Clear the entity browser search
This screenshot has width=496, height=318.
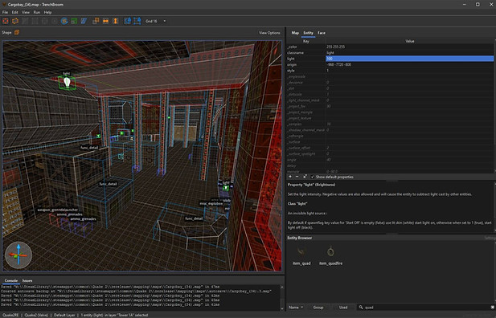(492, 308)
